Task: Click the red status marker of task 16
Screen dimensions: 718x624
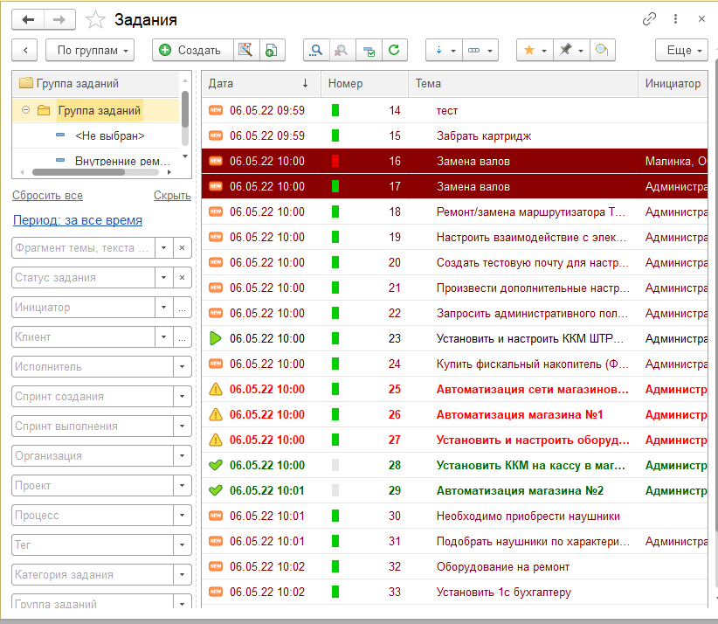Action: click(x=335, y=161)
